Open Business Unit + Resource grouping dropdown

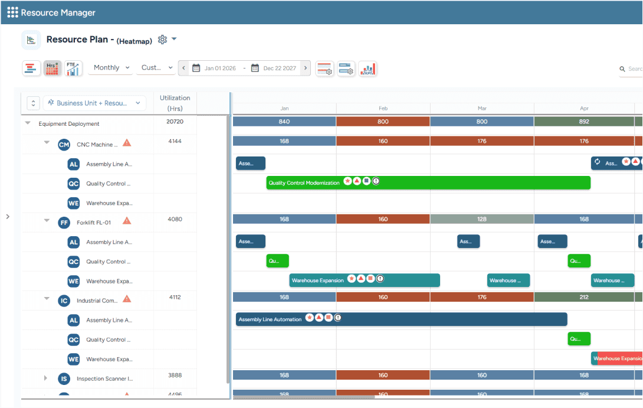point(94,103)
